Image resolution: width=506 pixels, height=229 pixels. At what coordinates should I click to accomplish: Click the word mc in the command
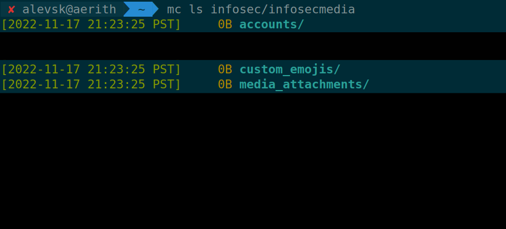[174, 9]
